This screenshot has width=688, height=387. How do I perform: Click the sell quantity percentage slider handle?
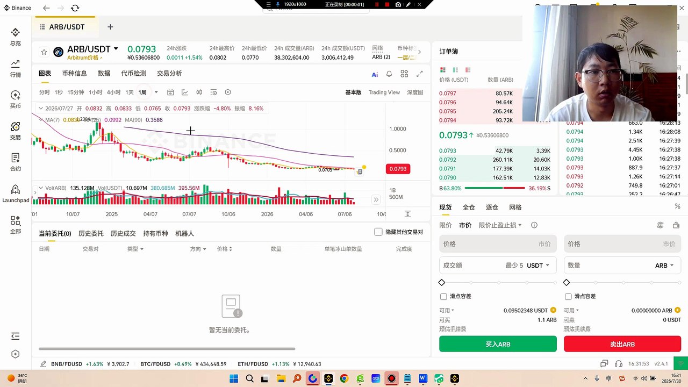[567, 283]
